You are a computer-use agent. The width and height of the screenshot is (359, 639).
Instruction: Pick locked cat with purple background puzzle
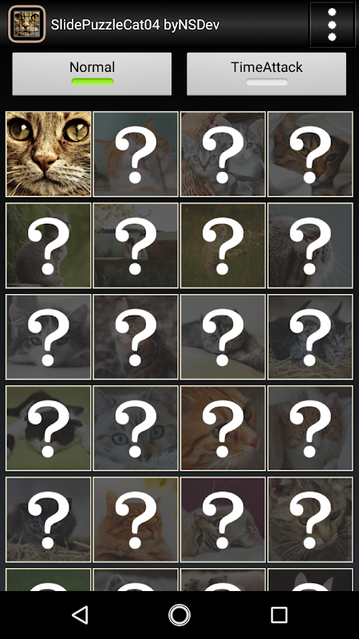coord(223,519)
